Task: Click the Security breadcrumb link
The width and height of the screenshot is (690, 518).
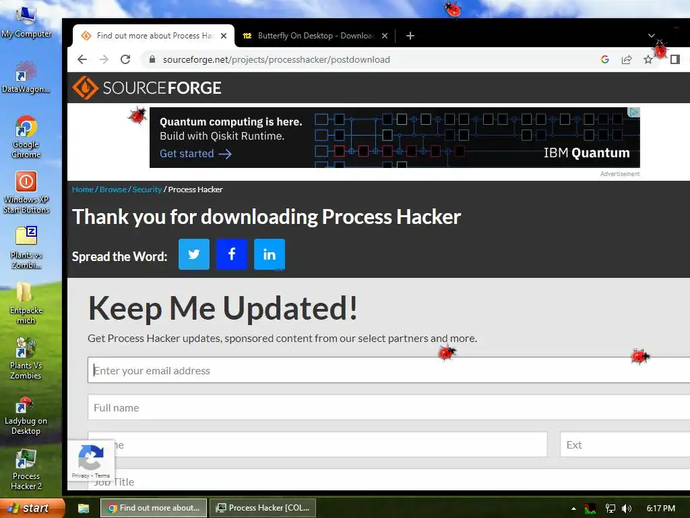Action: point(147,190)
